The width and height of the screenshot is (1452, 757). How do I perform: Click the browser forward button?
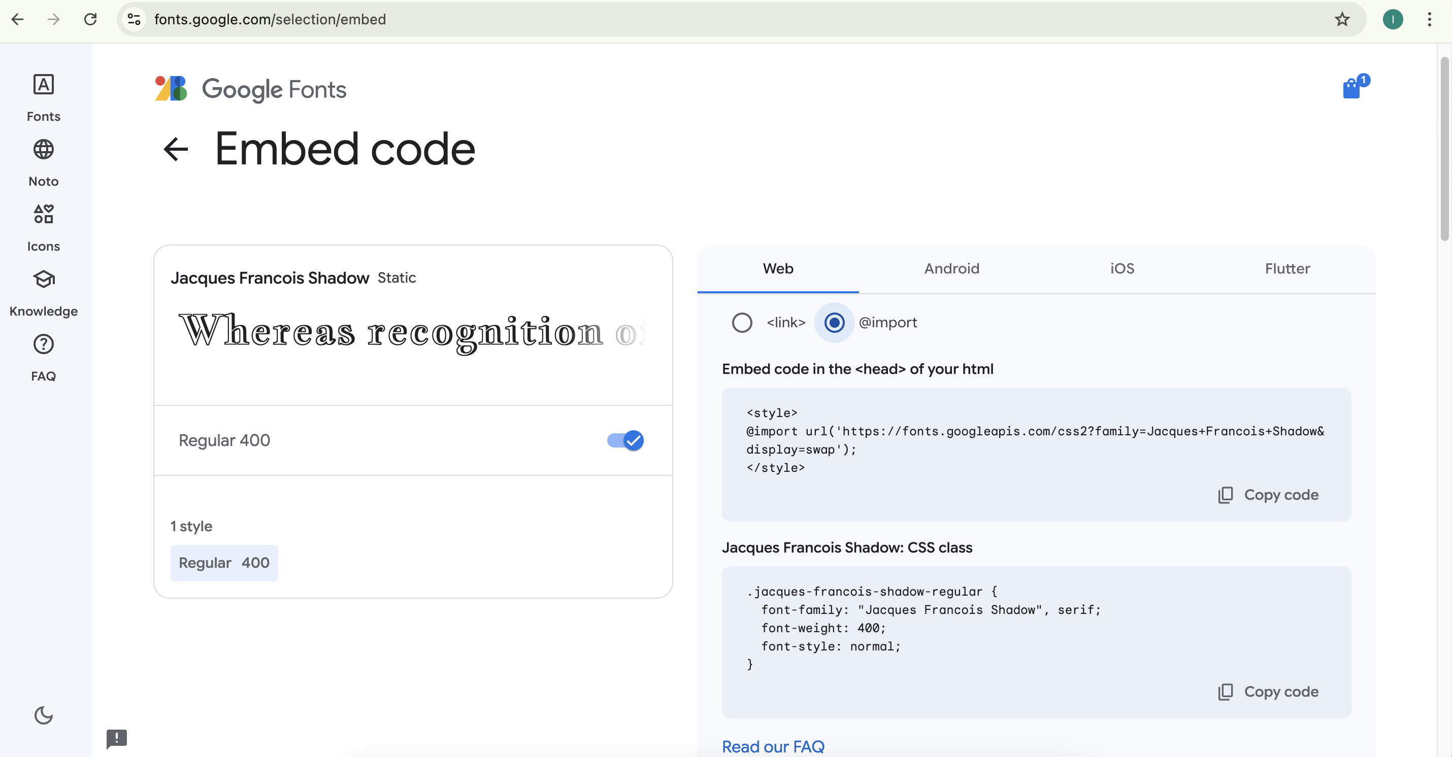tap(53, 19)
